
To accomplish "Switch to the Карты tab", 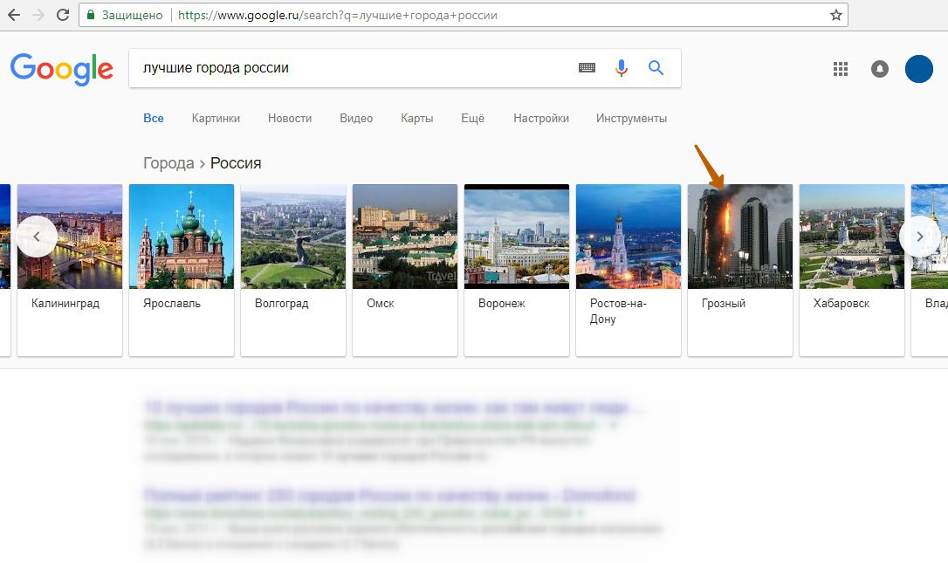I will pyautogui.click(x=417, y=119).
